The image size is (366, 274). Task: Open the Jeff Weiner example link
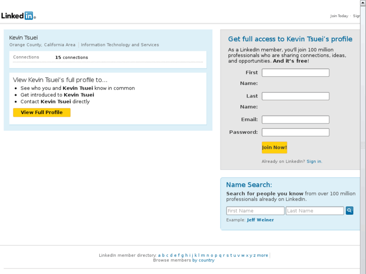click(260, 220)
